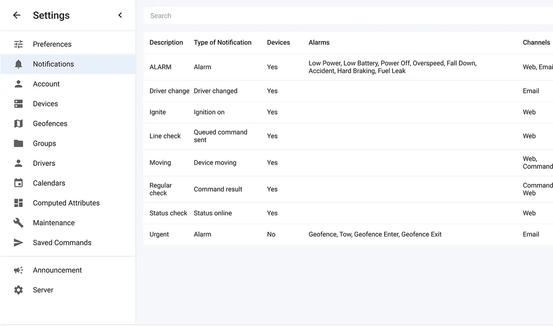Click the Driver changed type cell
This screenshot has height=326, width=553.
(215, 91)
